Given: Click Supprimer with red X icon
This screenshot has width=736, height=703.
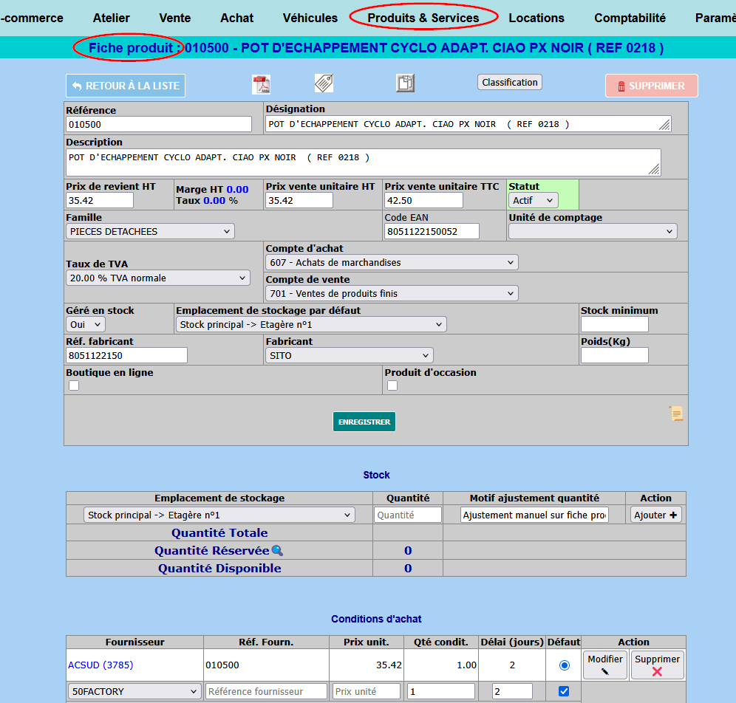Looking at the screenshot, I should 657,665.
